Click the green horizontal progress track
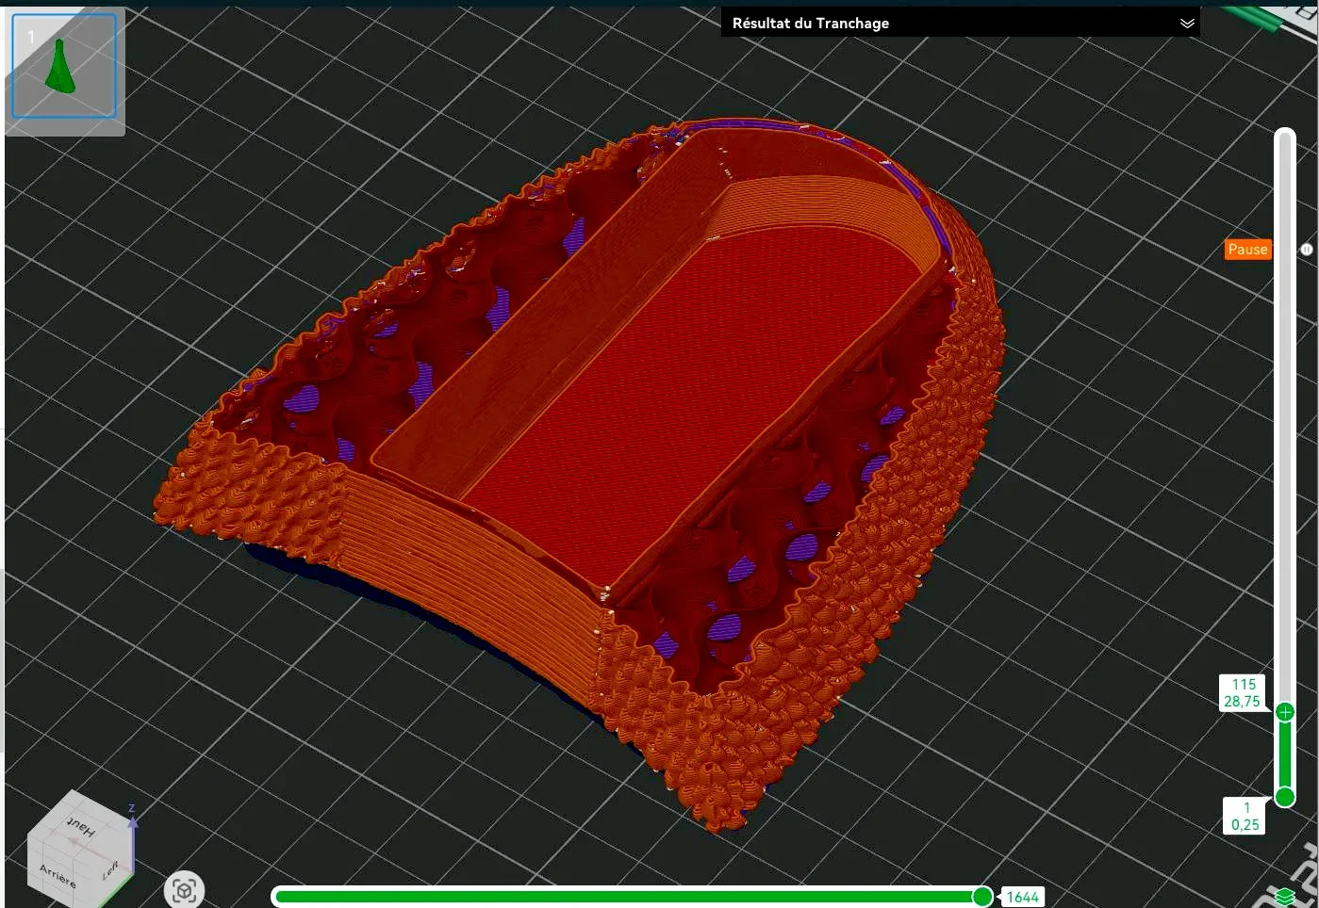This screenshot has width=1319, height=908. tap(627, 897)
